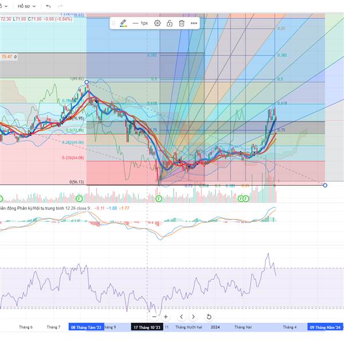Click the anchor point at the bottom-right trendline end
344x344 pixels.
325,185
